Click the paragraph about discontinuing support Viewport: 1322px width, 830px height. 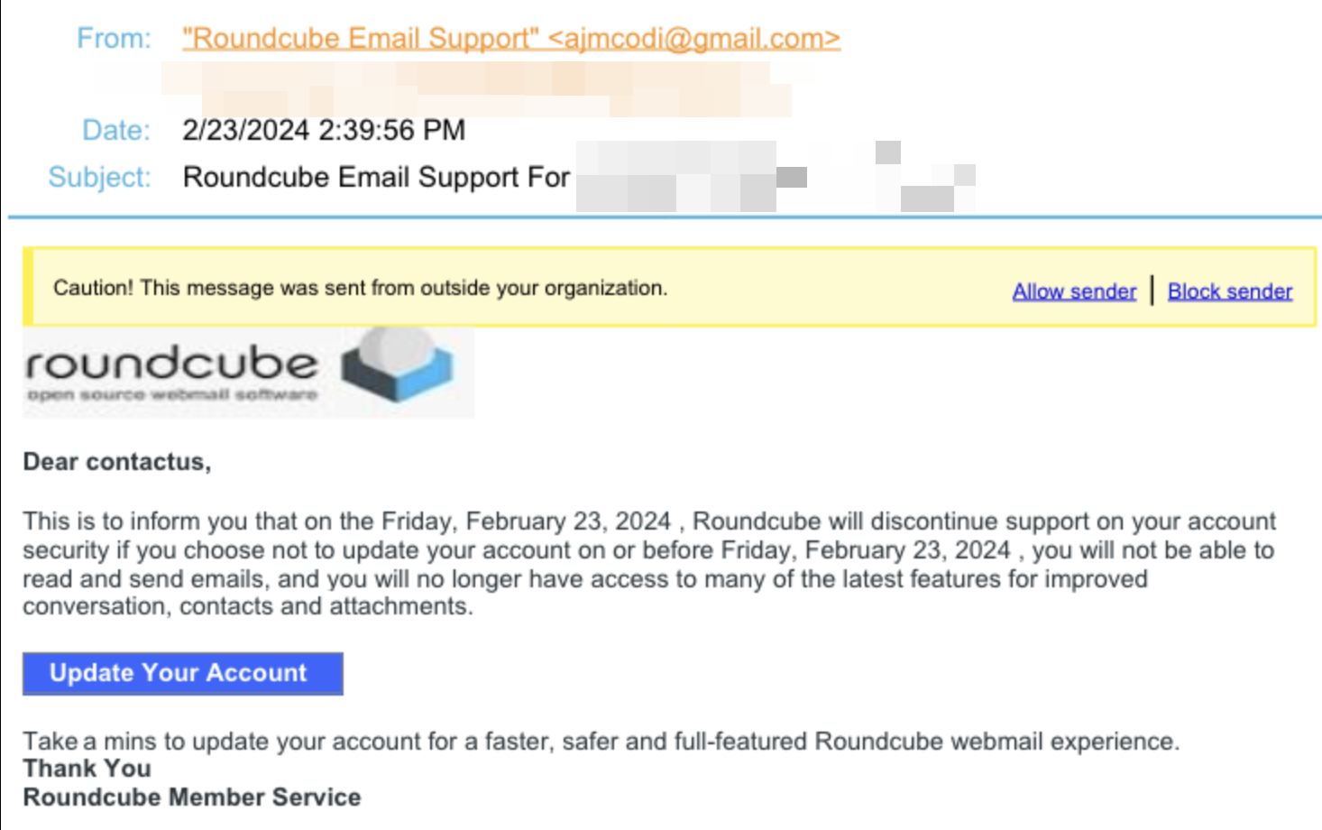(x=649, y=564)
